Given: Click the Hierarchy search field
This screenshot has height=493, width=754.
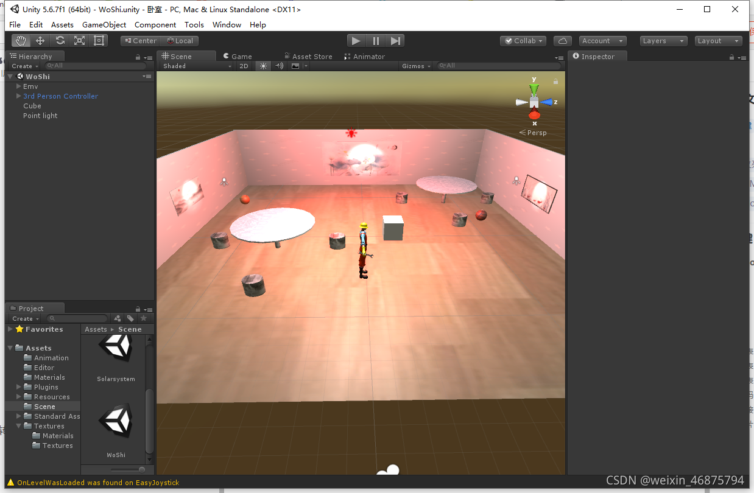Looking at the screenshot, I should coord(95,66).
